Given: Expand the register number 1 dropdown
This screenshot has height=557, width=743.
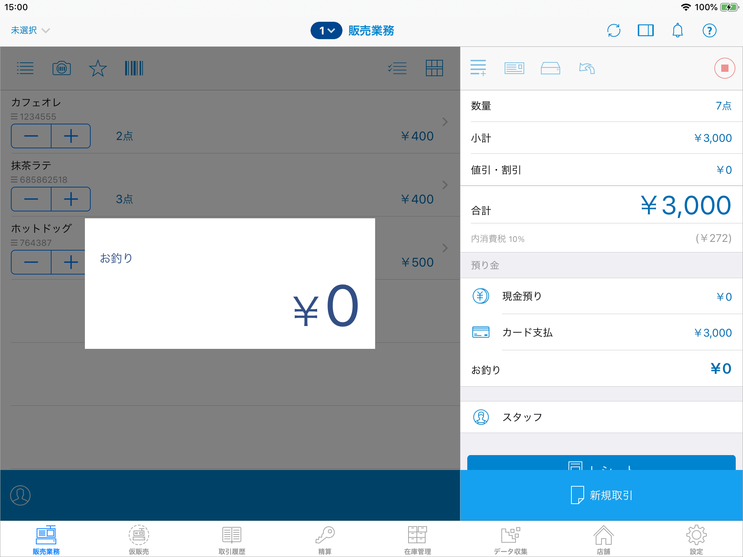Looking at the screenshot, I should pos(326,30).
